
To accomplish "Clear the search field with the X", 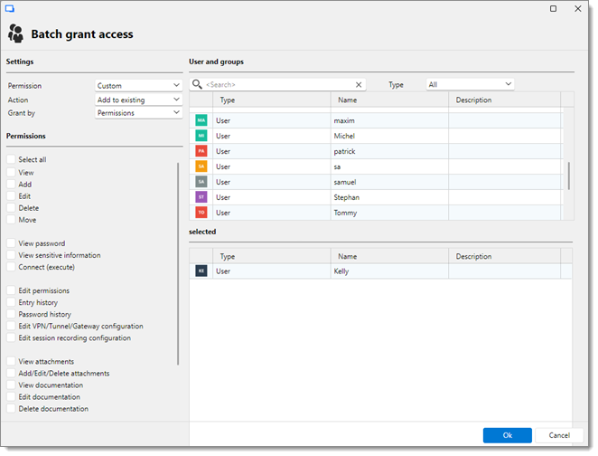I will tap(359, 85).
